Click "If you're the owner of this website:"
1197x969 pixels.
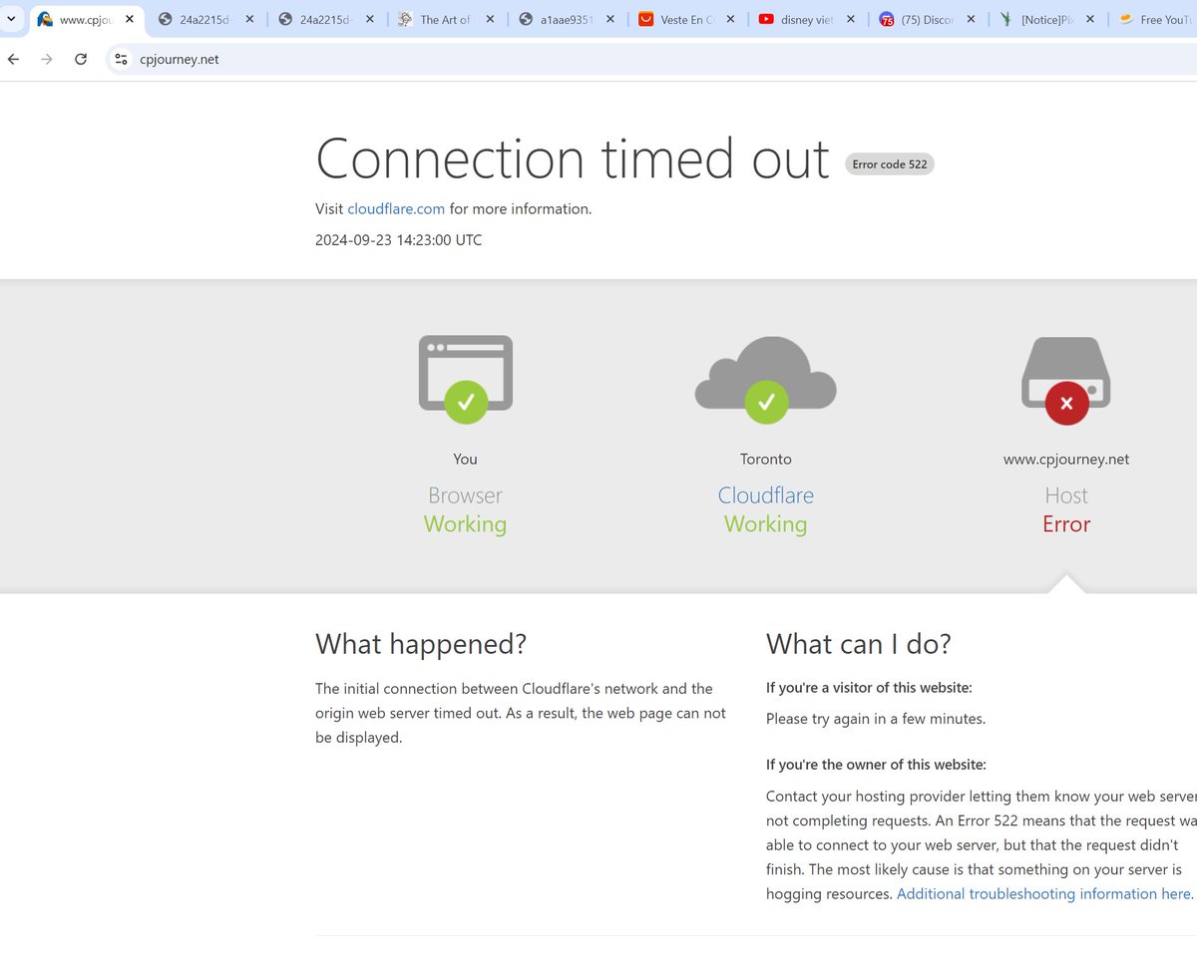[x=876, y=765]
